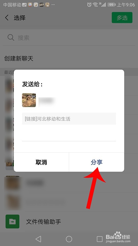Viewport: 138px width, 246px height.
Task: Select 文件传输助手 contact entry
Action: (69, 221)
